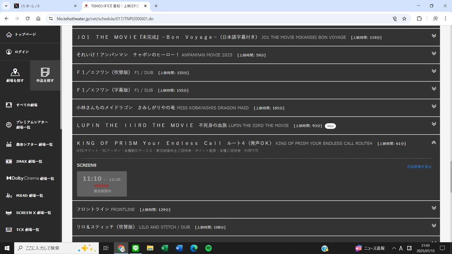
Task: Open プレミアムシアター 劇場一覧 in sidebar
Action: (x=27, y=125)
